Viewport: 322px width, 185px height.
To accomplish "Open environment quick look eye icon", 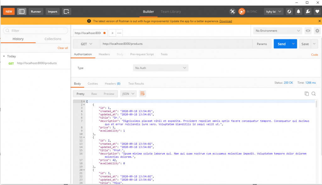I will coord(308,31).
